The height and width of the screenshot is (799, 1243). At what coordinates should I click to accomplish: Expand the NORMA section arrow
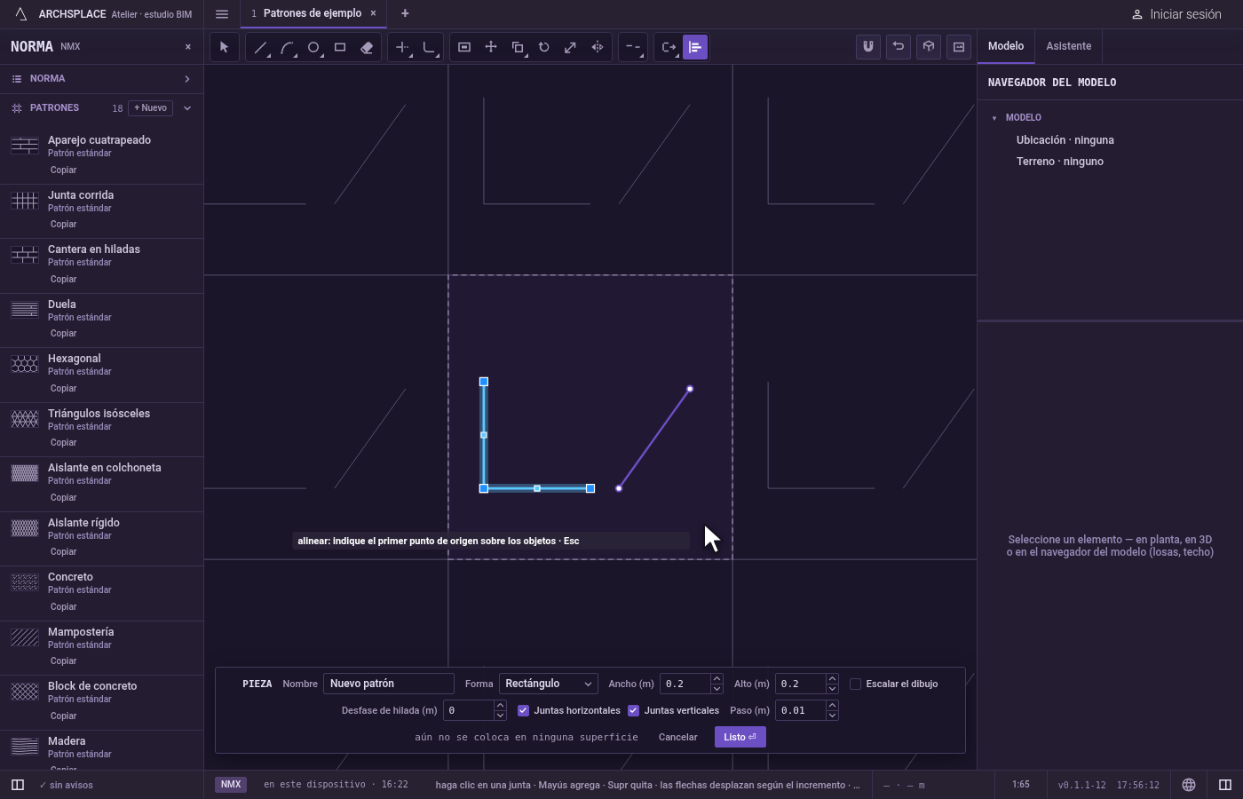pos(187,79)
